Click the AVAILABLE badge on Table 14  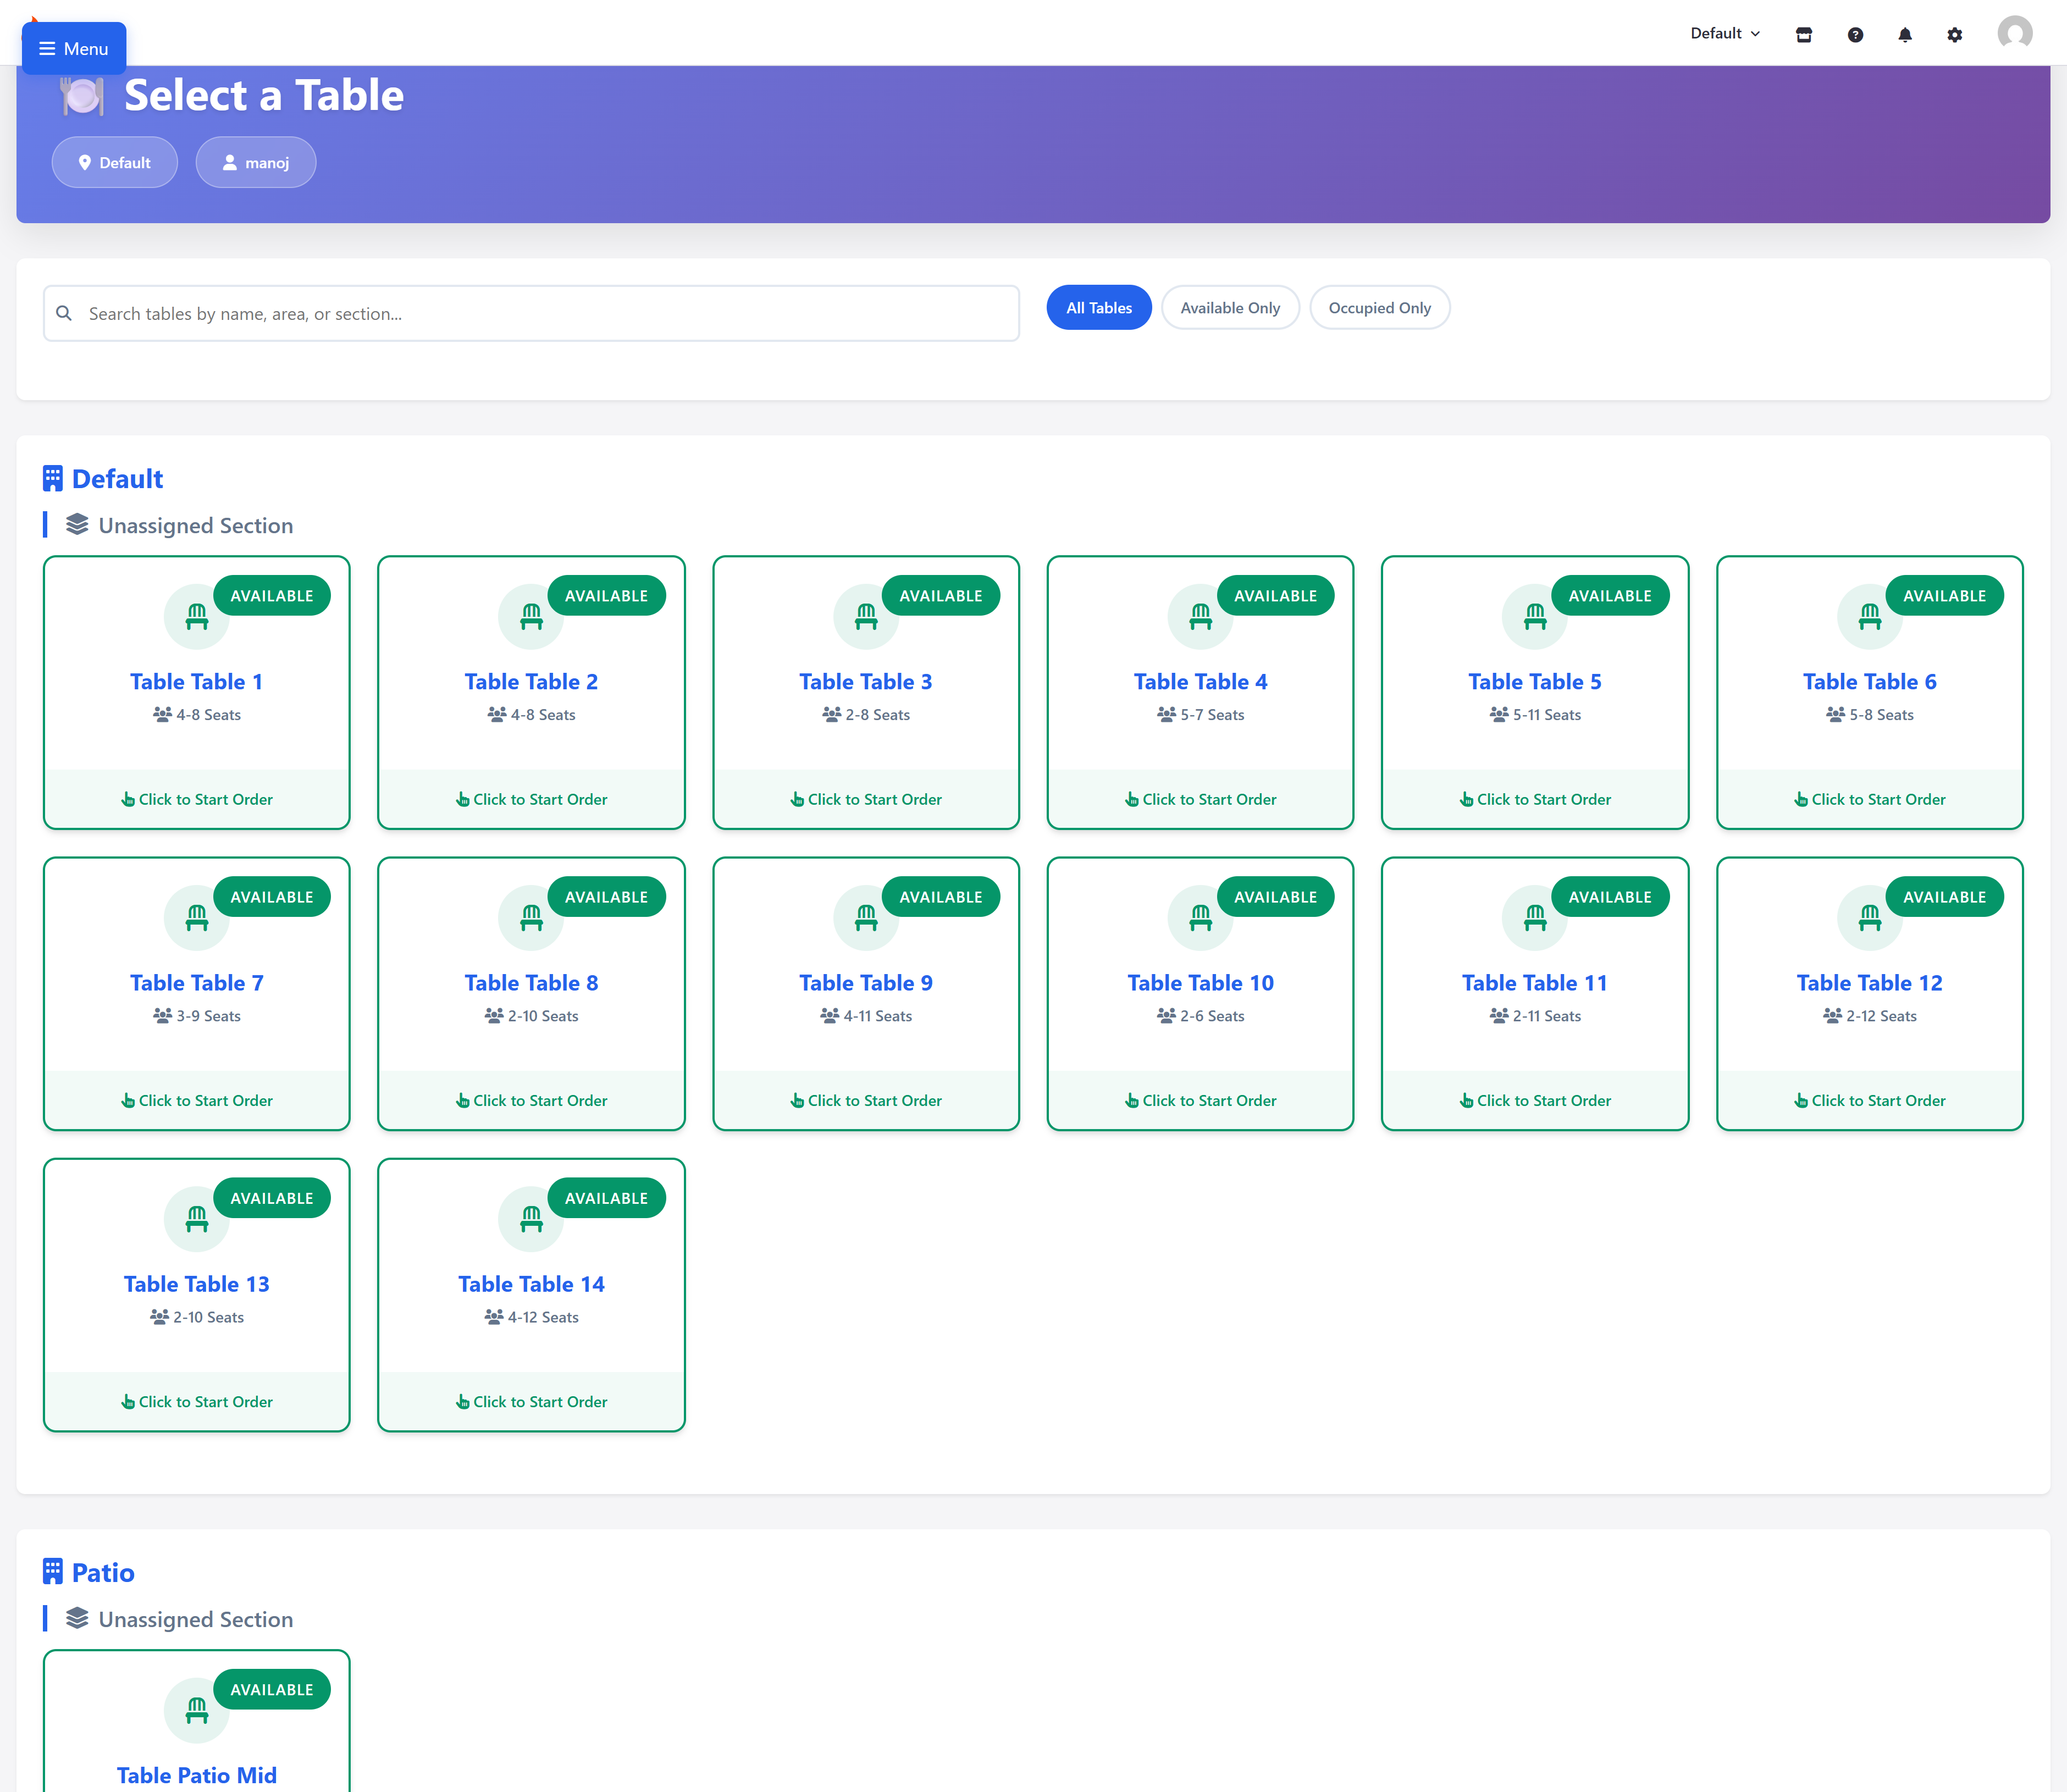[x=606, y=1198]
